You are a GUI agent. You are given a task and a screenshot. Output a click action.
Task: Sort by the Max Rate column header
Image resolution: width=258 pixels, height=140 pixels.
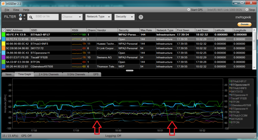click(148, 30)
